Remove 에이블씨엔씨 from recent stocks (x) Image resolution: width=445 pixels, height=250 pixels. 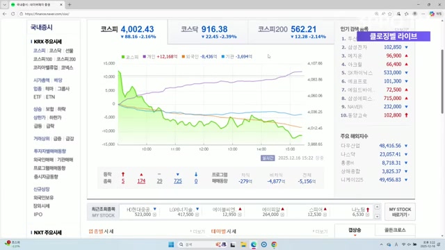(239, 215)
